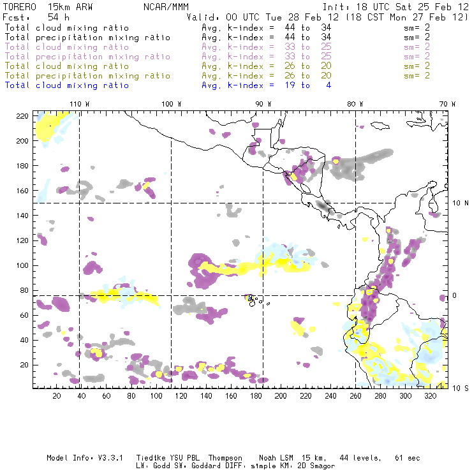Click the "90 W" longitude label

click(263, 104)
